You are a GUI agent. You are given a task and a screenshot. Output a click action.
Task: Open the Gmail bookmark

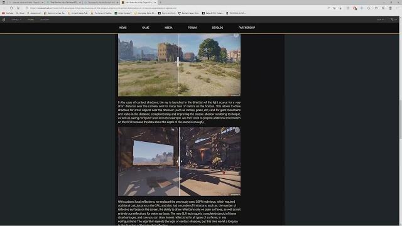20,13
